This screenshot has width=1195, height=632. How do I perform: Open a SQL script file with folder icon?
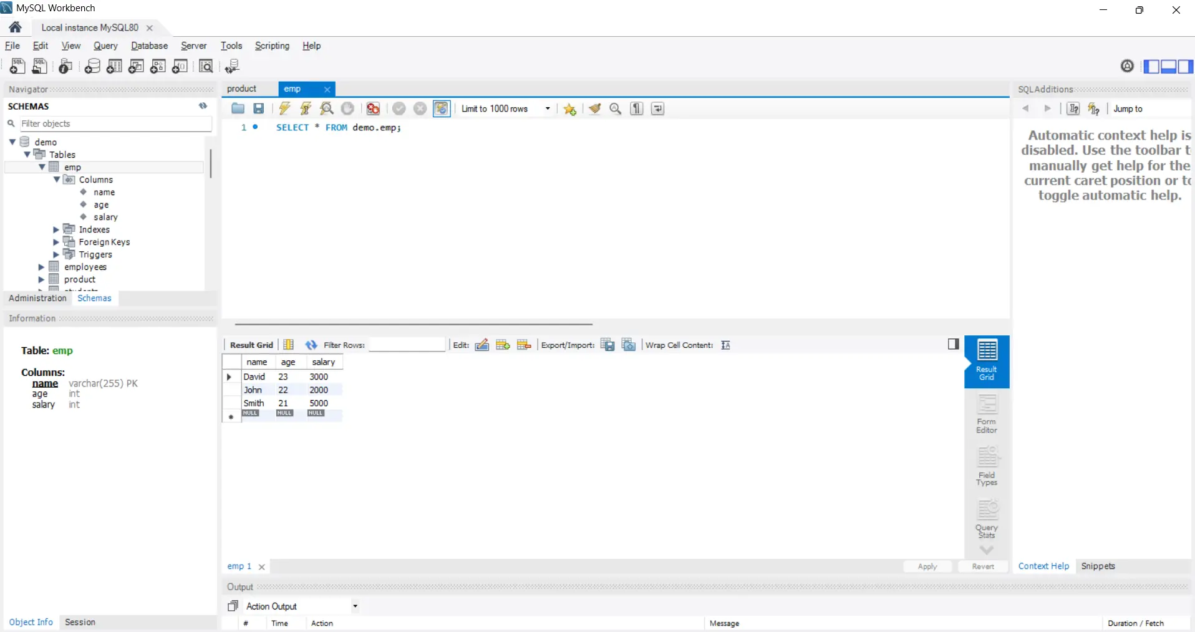[238, 108]
